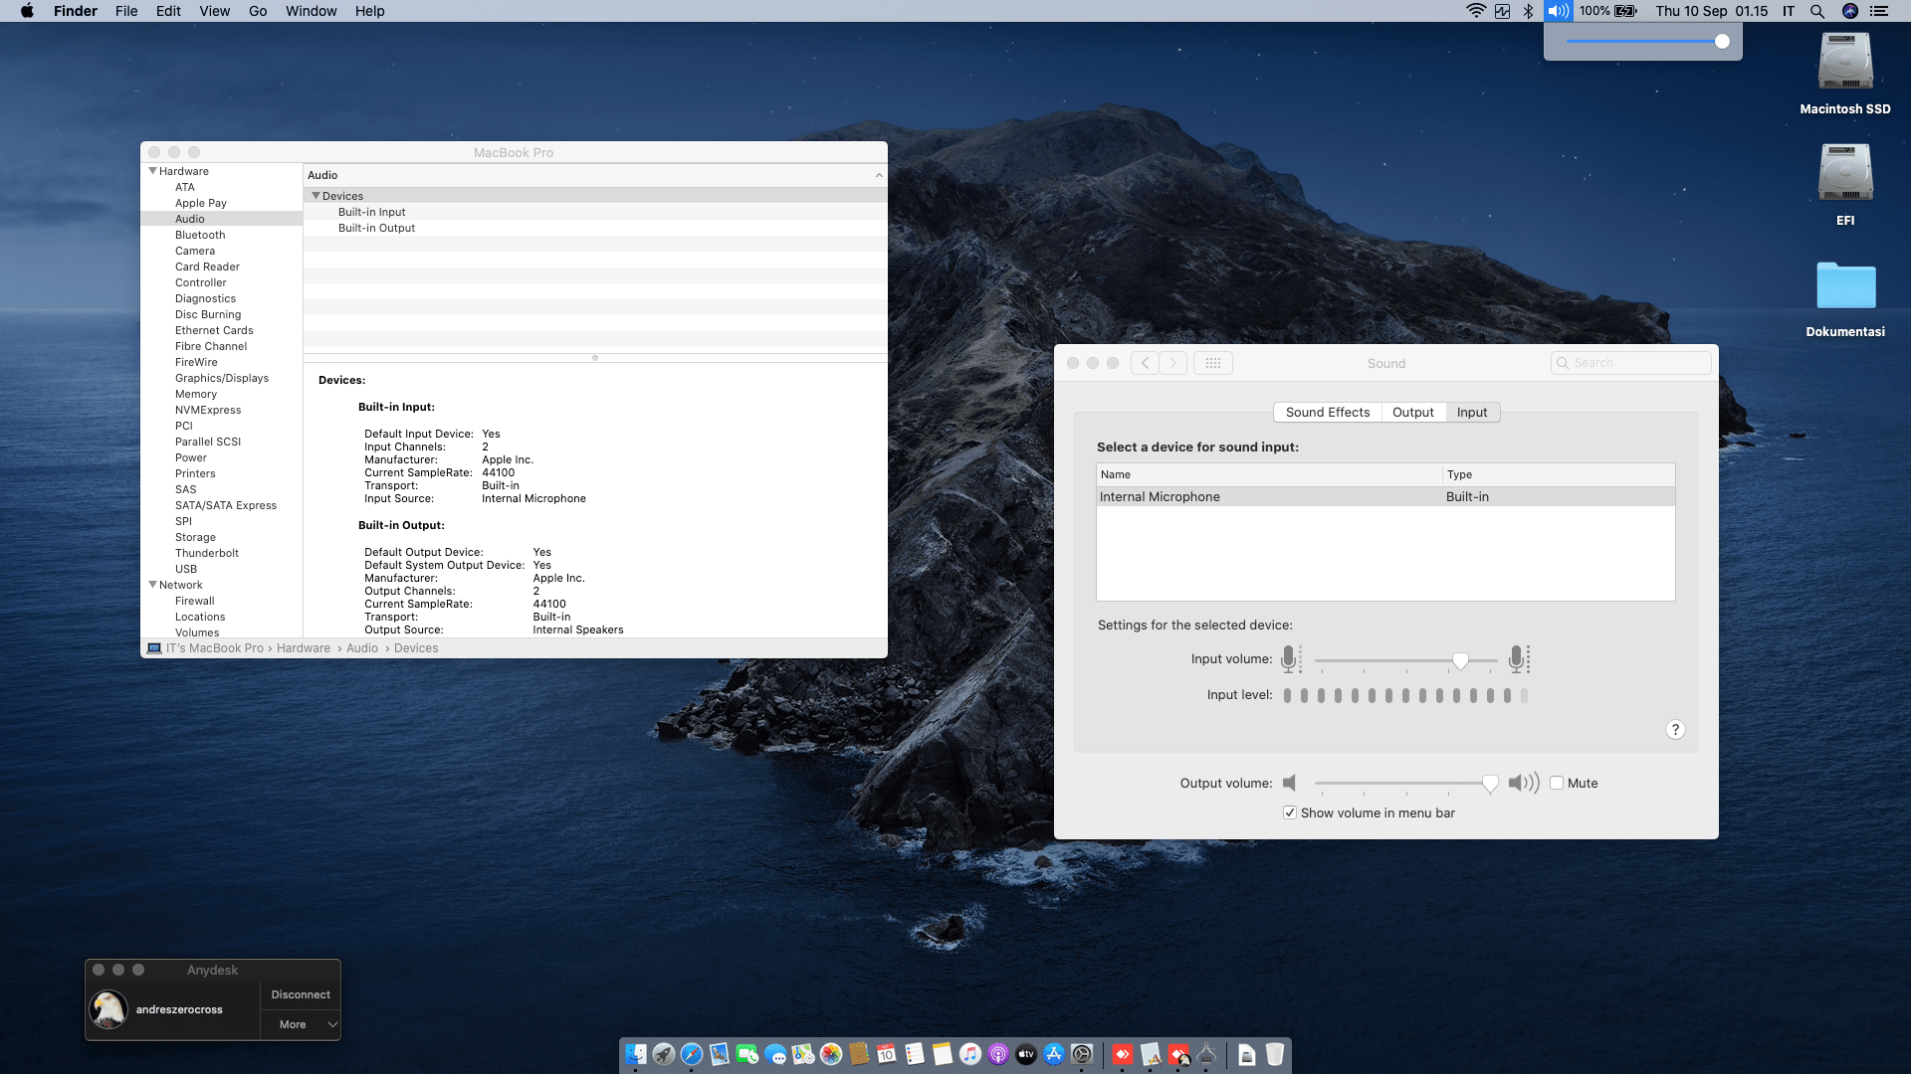Click the battery 100% status
This screenshot has width=1911, height=1074.
click(x=1607, y=11)
